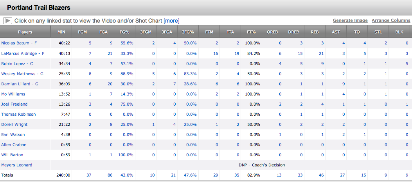View Wesley Matthews 3FGM stat of 5

click(153, 74)
